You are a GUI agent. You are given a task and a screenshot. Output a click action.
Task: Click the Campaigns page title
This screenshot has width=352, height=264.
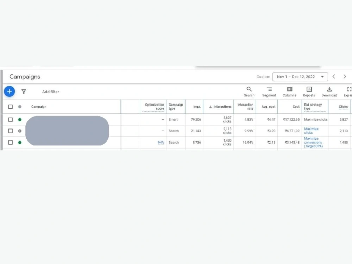pos(25,77)
